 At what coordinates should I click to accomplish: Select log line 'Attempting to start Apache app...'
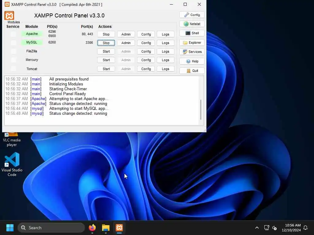(79, 99)
